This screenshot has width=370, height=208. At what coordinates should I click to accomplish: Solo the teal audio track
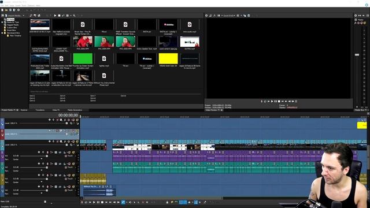[x=73, y=164]
